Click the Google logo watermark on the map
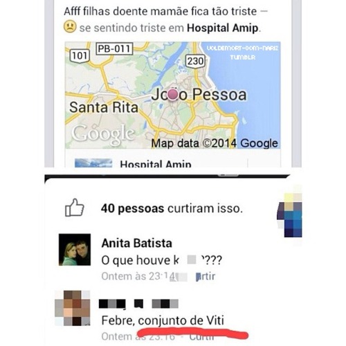This screenshot has height=346, width=346. pyautogui.click(x=103, y=134)
